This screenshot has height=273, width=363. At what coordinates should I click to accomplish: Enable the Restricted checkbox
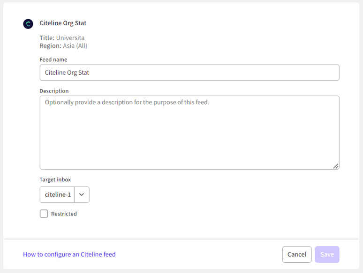tap(44, 214)
